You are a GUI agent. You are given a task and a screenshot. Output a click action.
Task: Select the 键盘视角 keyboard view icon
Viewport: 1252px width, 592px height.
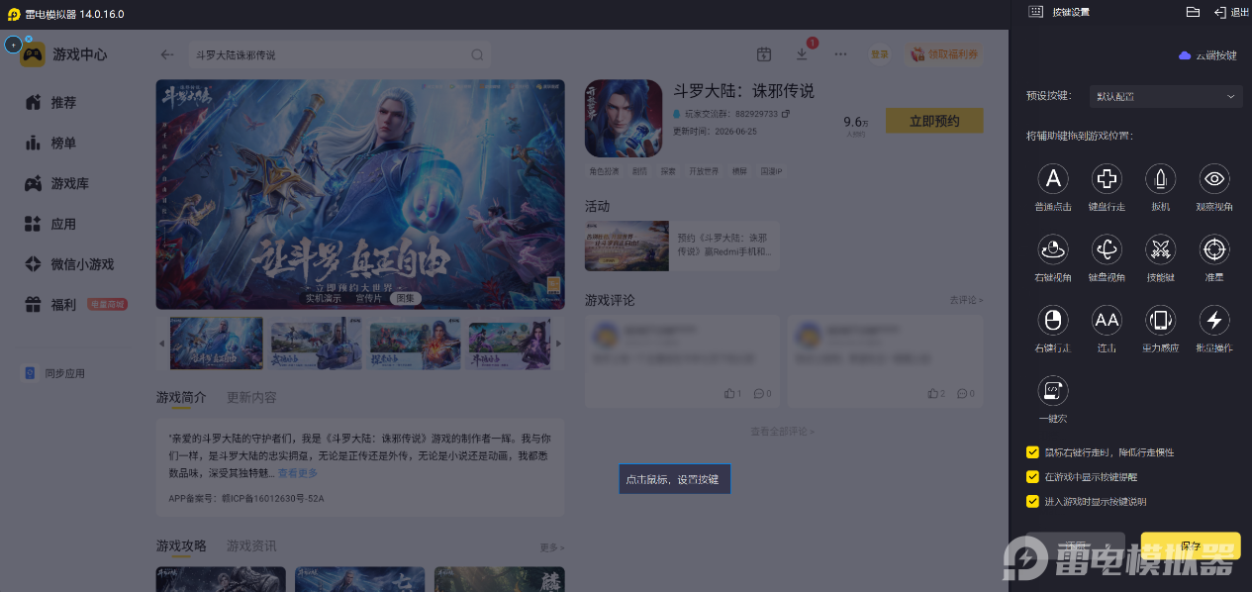pyautogui.click(x=1107, y=249)
